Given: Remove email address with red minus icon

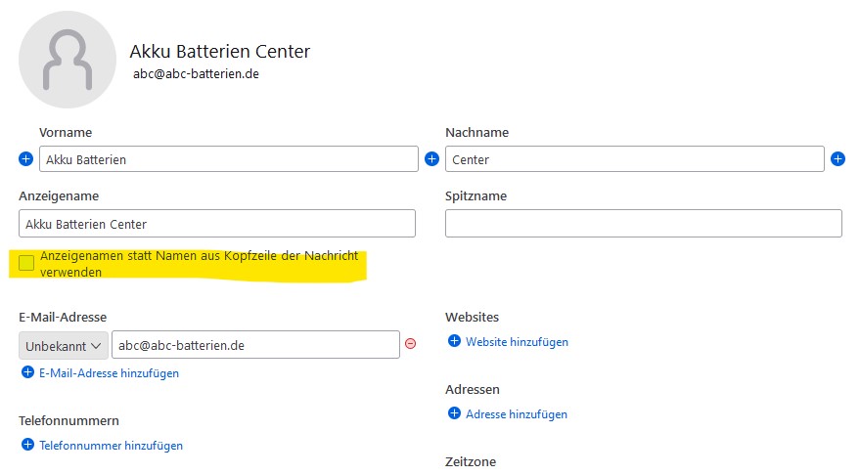Looking at the screenshot, I should tap(411, 344).
